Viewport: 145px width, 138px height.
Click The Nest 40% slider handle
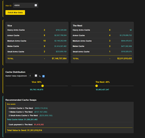pos(97,86)
